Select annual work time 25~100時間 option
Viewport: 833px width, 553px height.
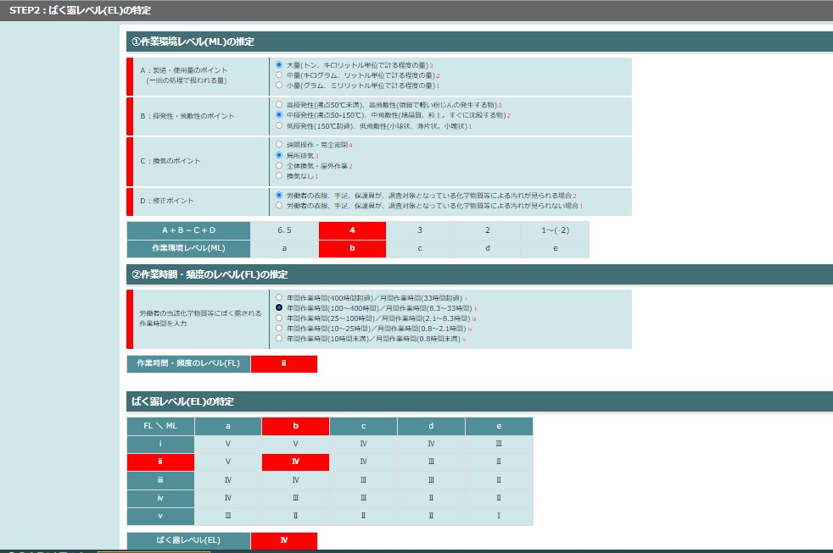click(x=279, y=318)
